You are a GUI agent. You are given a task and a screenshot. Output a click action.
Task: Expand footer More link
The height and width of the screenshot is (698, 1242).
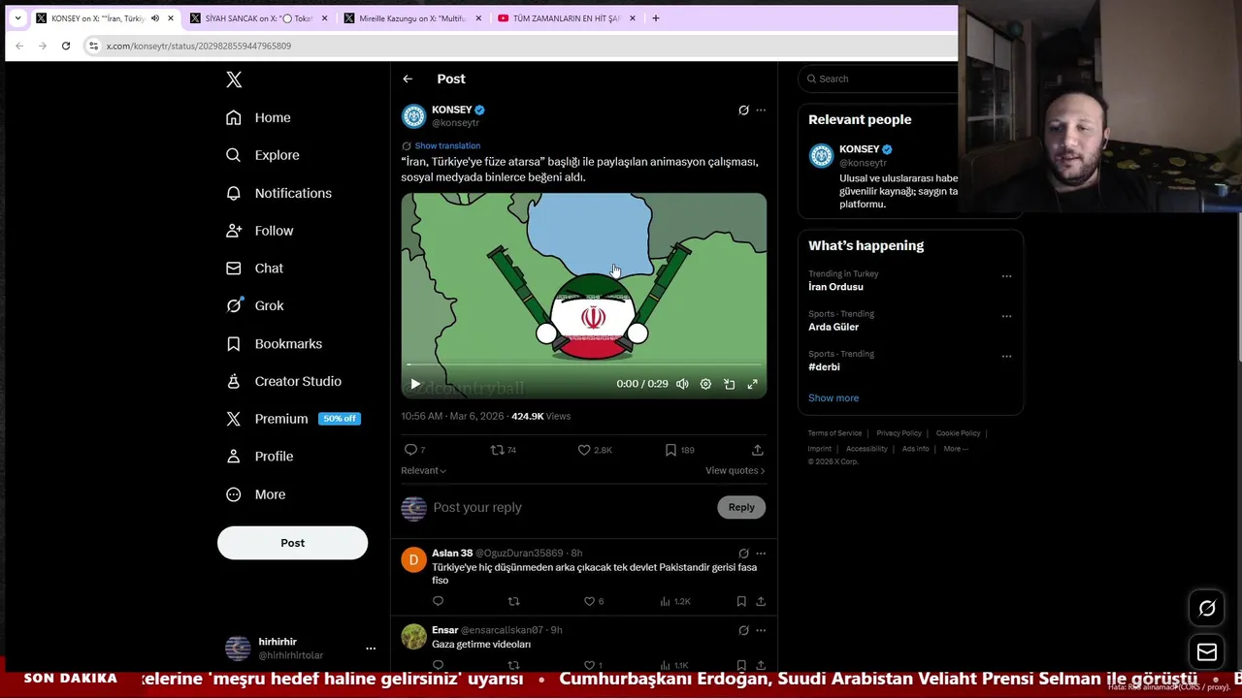956,449
